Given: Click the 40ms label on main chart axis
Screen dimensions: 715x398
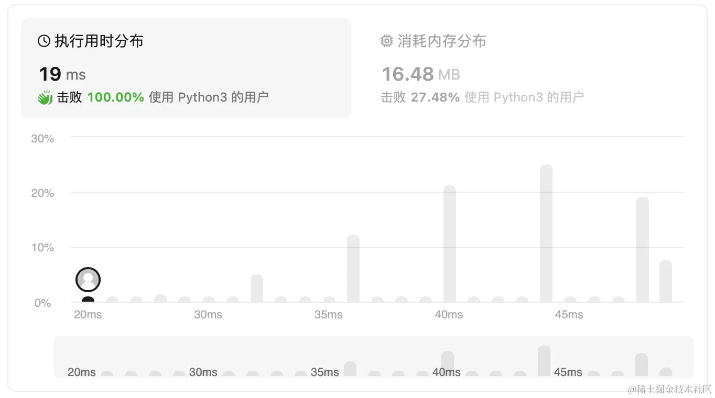Looking at the screenshot, I should pyautogui.click(x=449, y=315).
